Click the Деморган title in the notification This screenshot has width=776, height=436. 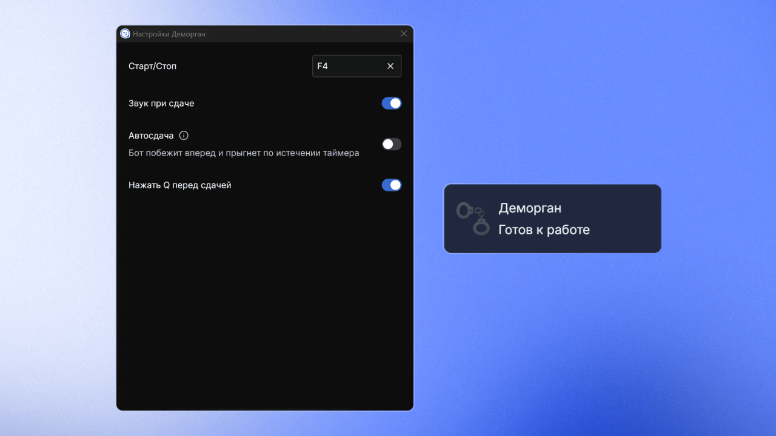530,208
